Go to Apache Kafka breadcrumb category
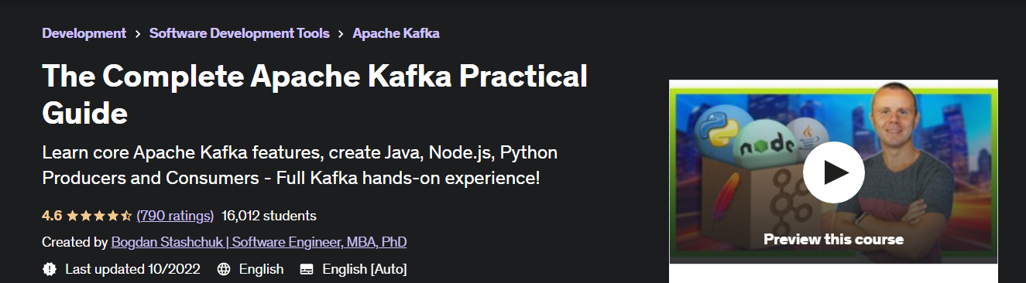This screenshot has width=1026, height=283. pyautogui.click(x=396, y=33)
